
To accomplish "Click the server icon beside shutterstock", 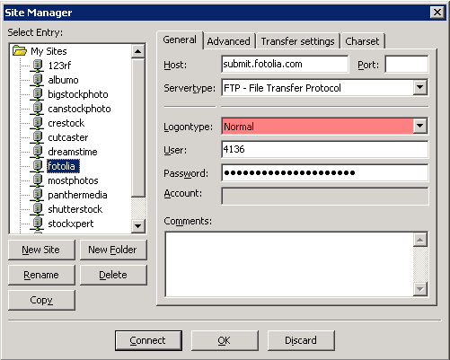I will (37, 209).
